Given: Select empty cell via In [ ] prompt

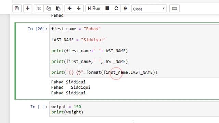Looking at the screenshot, I should point(39,107).
